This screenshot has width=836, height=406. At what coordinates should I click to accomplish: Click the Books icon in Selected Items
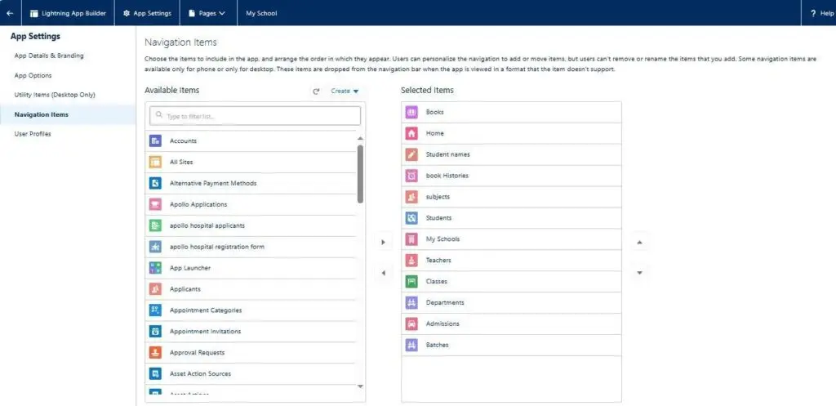[x=411, y=112]
